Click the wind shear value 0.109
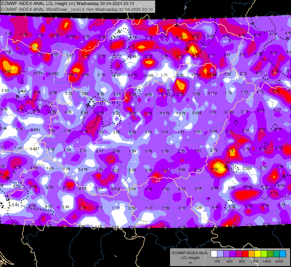The height and width of the screenshot is (267, 291). point(149,75)
